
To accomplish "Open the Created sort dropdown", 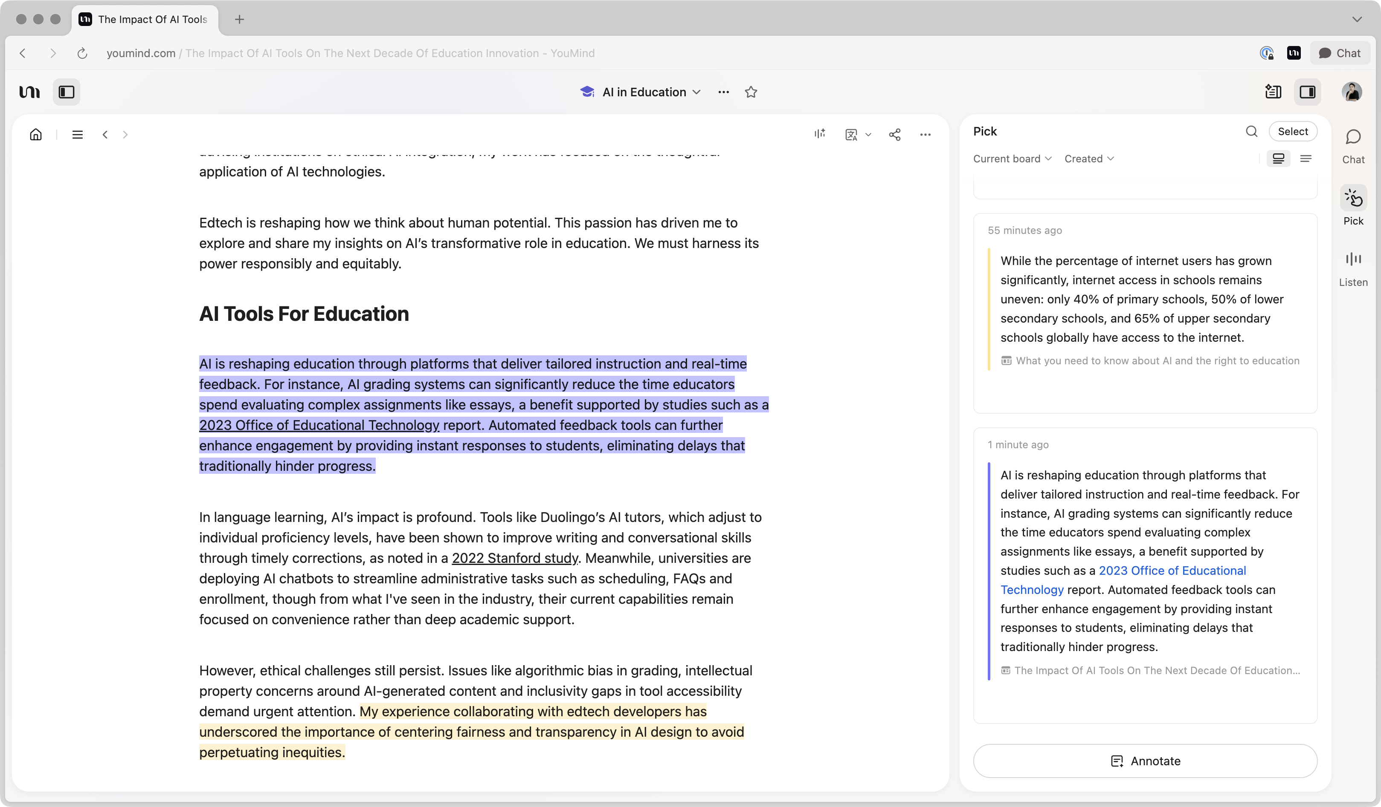I will (x=1089, y=159).
